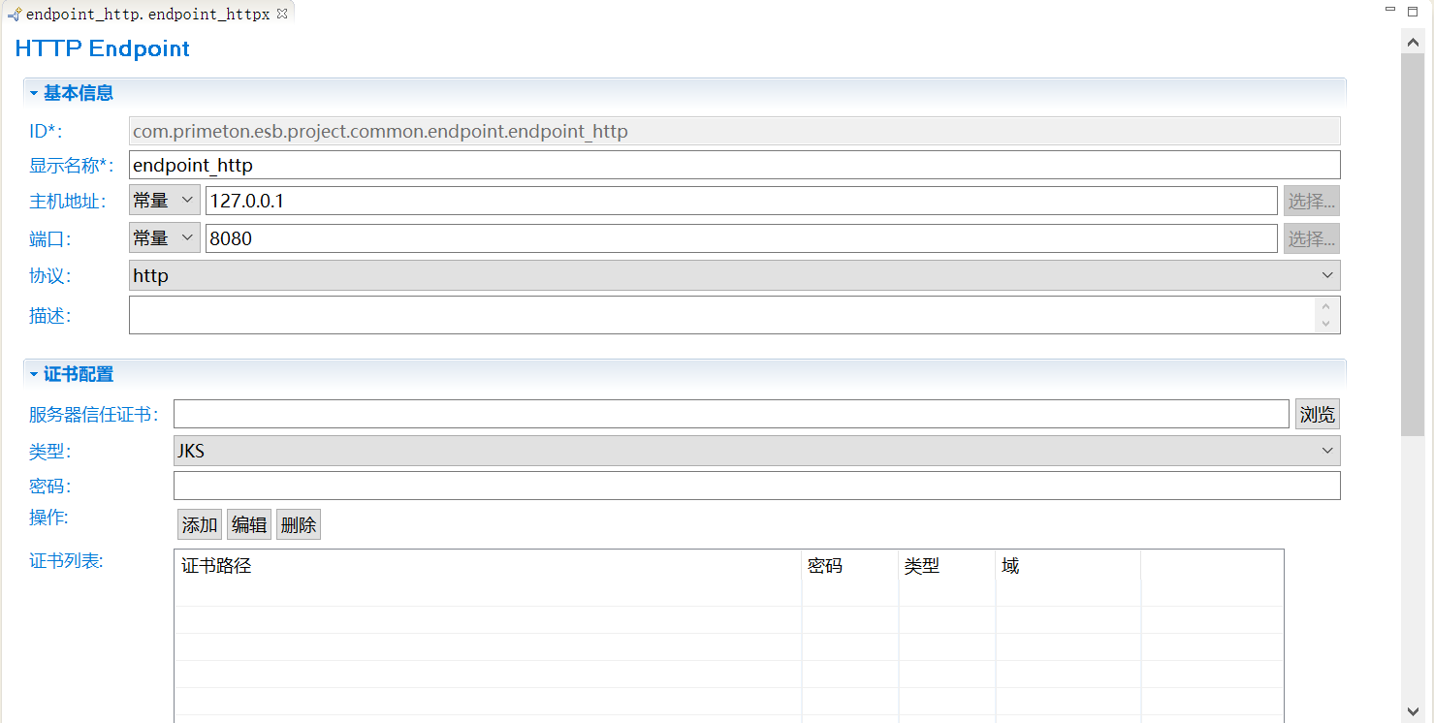Maximize the editor panel
This screenshot has width=1434, height=723.
1417,11
